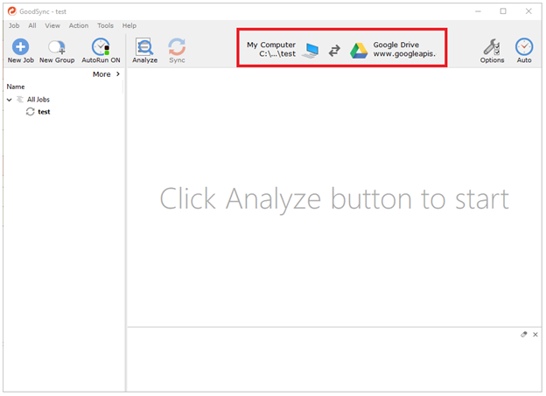Toggle AutoRun ON clock icon

101,47
